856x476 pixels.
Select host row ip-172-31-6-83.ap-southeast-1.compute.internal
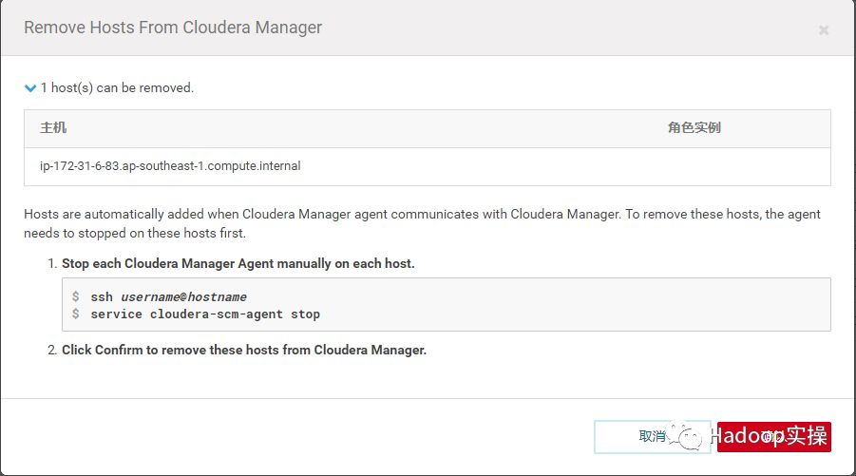click(x=170, y=166)
